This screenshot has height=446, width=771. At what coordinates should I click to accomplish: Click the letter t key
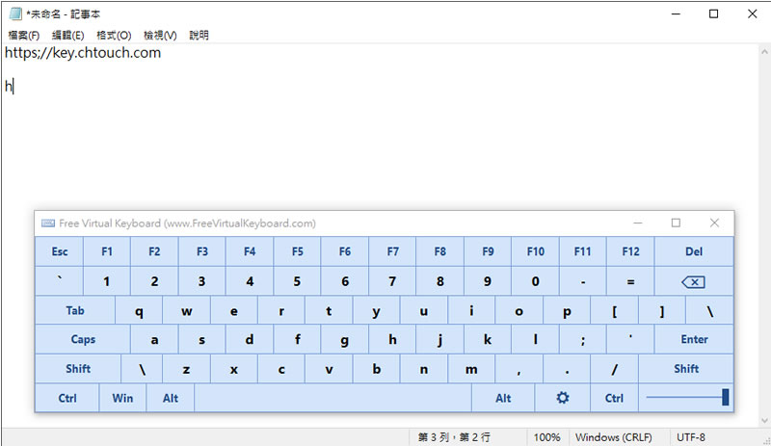(329, 311)
